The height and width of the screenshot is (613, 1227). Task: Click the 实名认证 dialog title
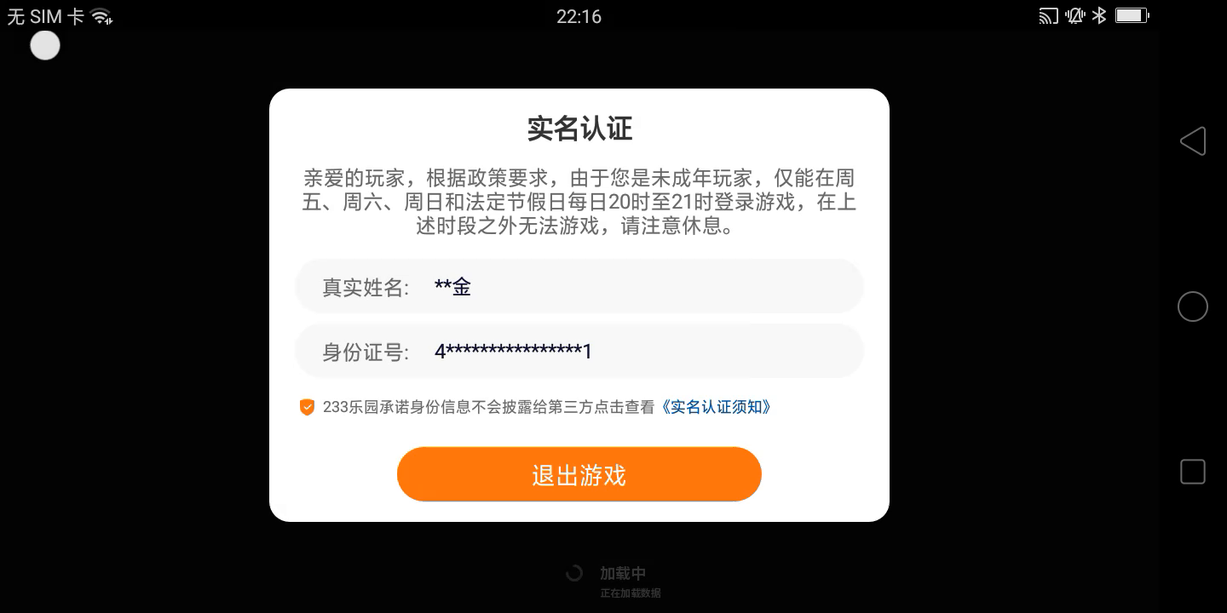[579, 129]
